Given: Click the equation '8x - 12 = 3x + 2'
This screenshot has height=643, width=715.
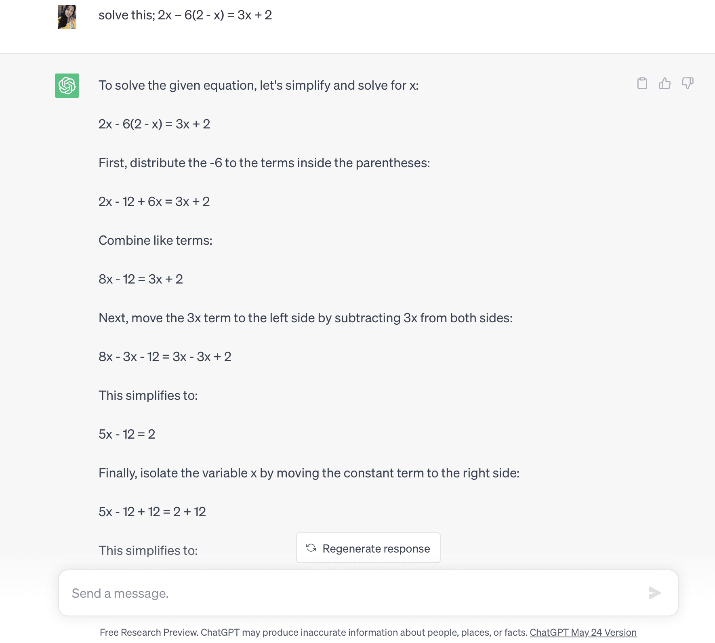Looking at the screenshot, I should [141, 279].
